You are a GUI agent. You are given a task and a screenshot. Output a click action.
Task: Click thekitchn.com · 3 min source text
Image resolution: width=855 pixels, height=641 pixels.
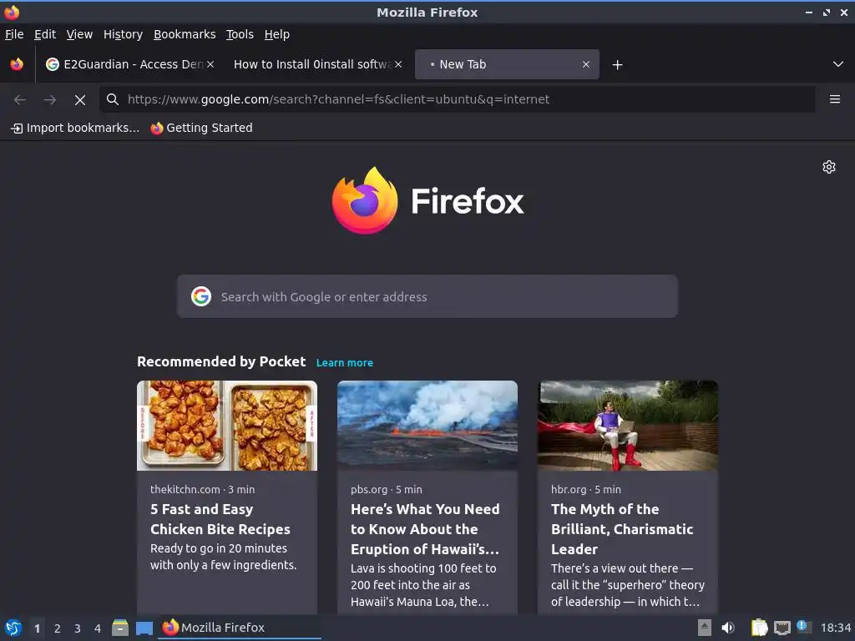202,489
